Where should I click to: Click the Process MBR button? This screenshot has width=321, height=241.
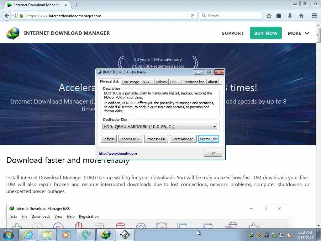click(130, 139)
